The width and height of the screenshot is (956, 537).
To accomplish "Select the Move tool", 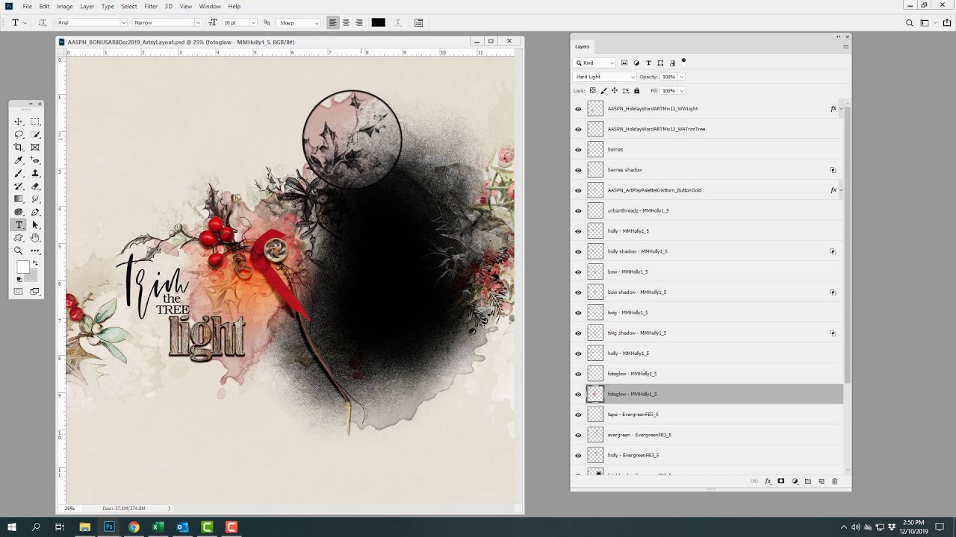I will point(19,122).
